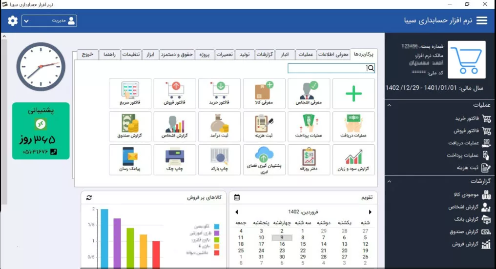The width and height of the screenshot is (496, 269).
Task: Switch to گزارشات tab
Action: coord(265,55)
